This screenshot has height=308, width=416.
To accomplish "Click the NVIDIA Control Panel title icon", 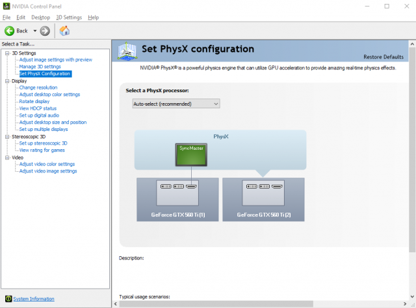I will click(x=6, y=6).
